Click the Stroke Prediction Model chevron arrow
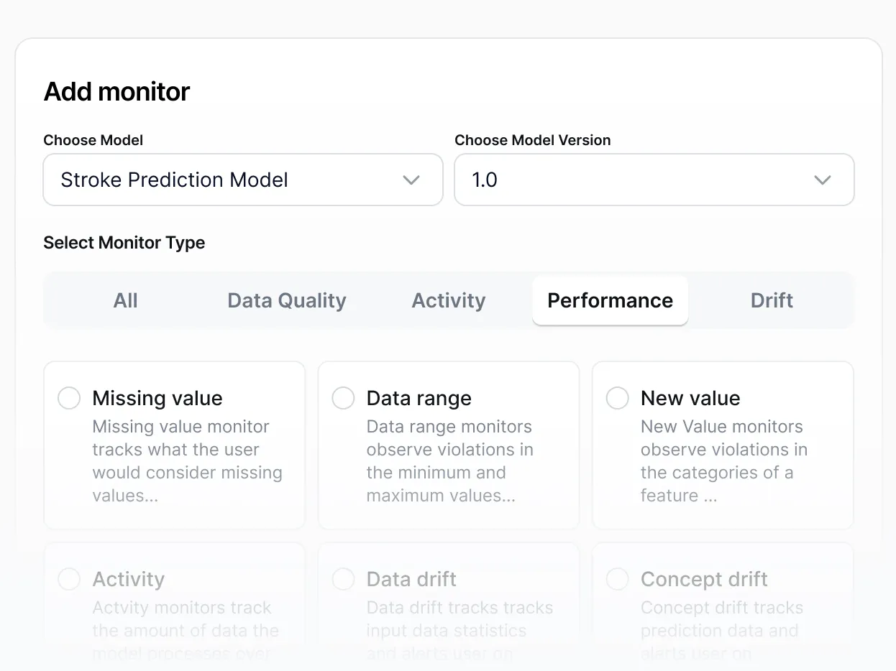Screen dimensions: 896x671 [x=411, y=180]
